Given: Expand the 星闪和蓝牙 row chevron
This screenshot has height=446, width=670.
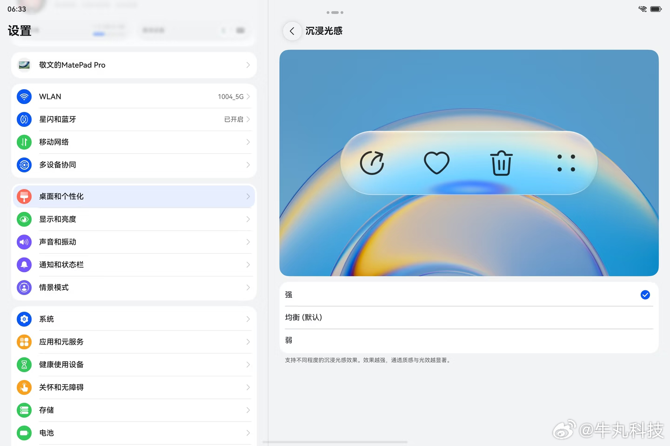Looking at the screenshot, I should click(248, 119).
